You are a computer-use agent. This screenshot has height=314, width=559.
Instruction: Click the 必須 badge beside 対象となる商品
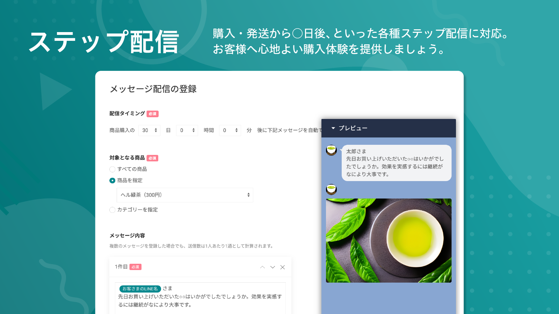click(x=153, y=158)
